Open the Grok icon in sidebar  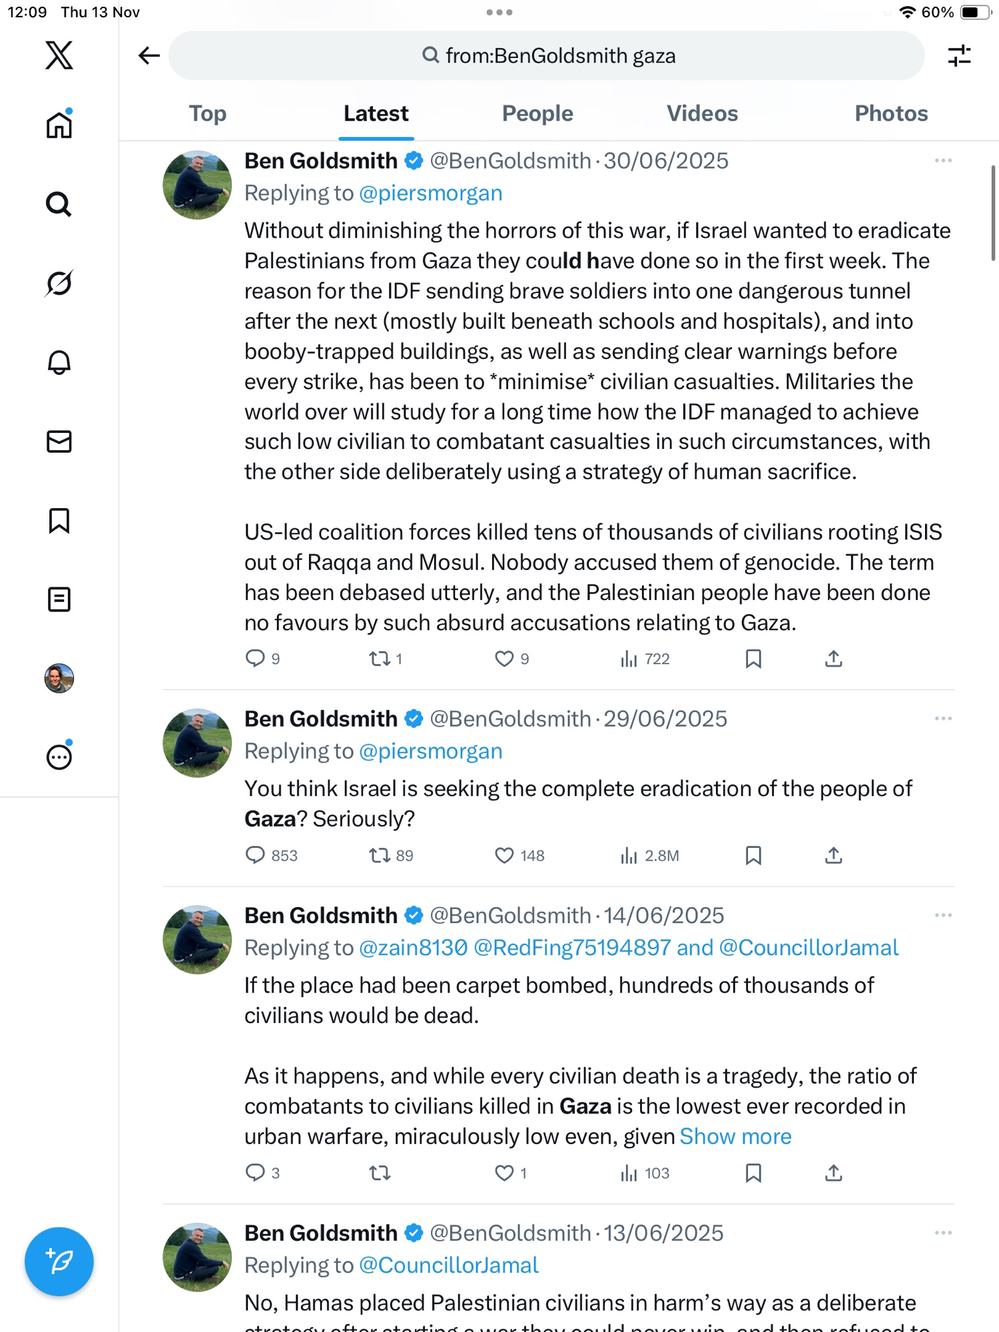click(59, 283)
